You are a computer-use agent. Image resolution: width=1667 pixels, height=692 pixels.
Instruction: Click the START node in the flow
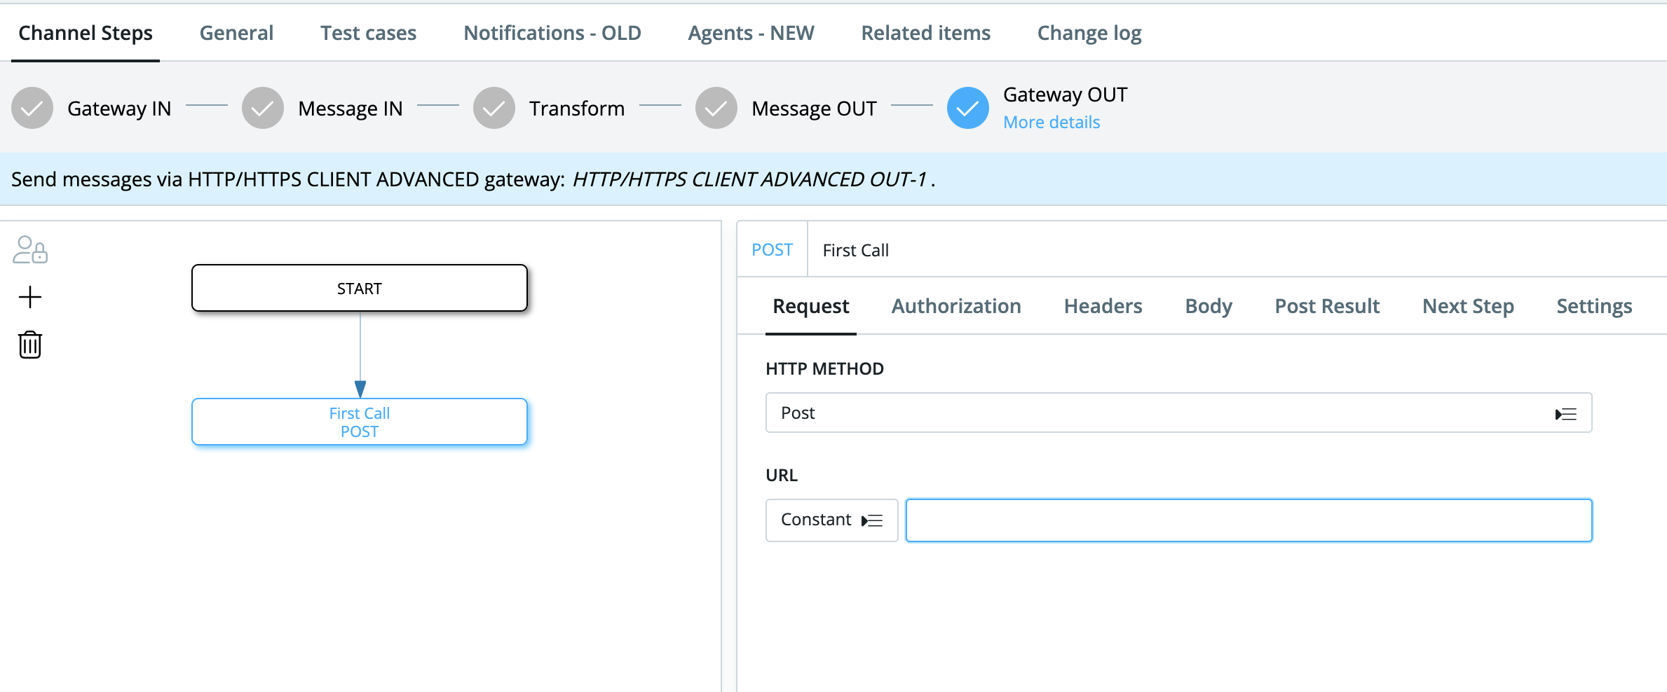tap(360, 288)
